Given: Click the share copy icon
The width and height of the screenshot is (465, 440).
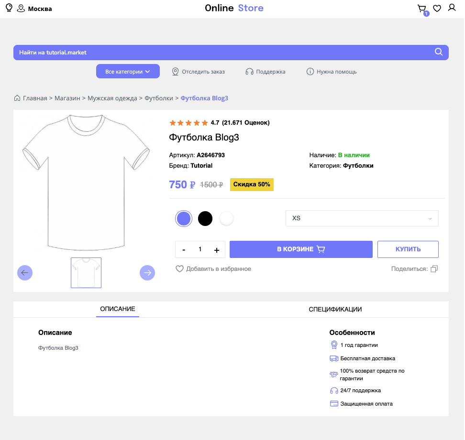Looking at the screenshot, I should point(434,269).
